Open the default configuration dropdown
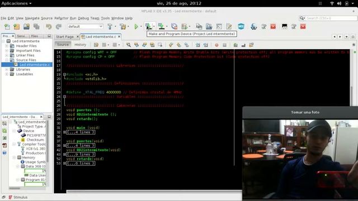 click(85, 26)
